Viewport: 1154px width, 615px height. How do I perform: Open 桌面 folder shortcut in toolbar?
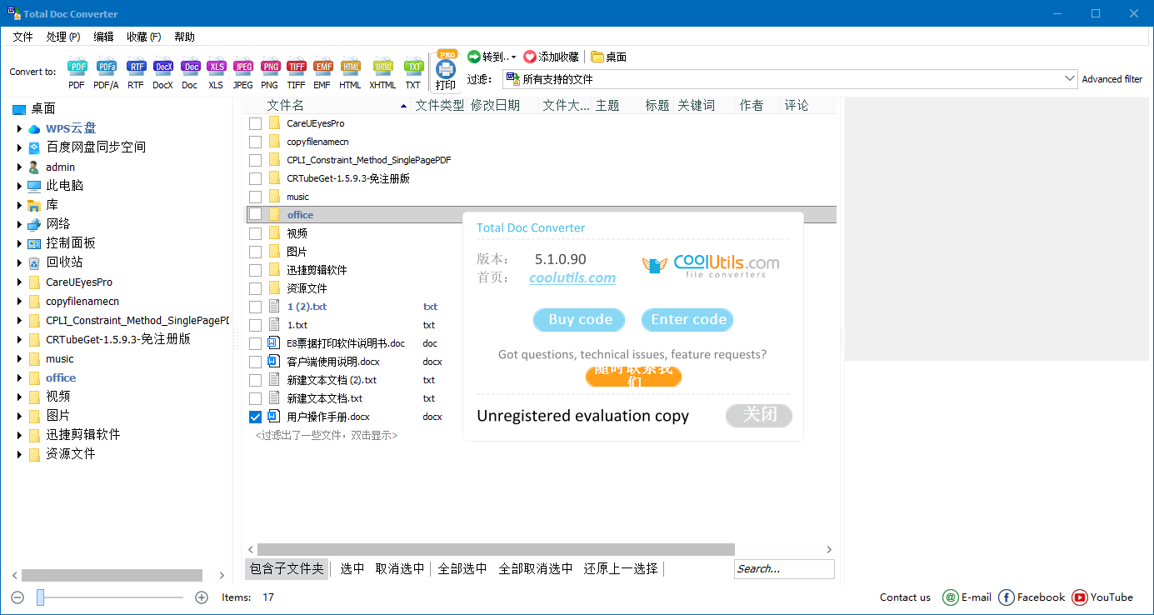point(608,57)
